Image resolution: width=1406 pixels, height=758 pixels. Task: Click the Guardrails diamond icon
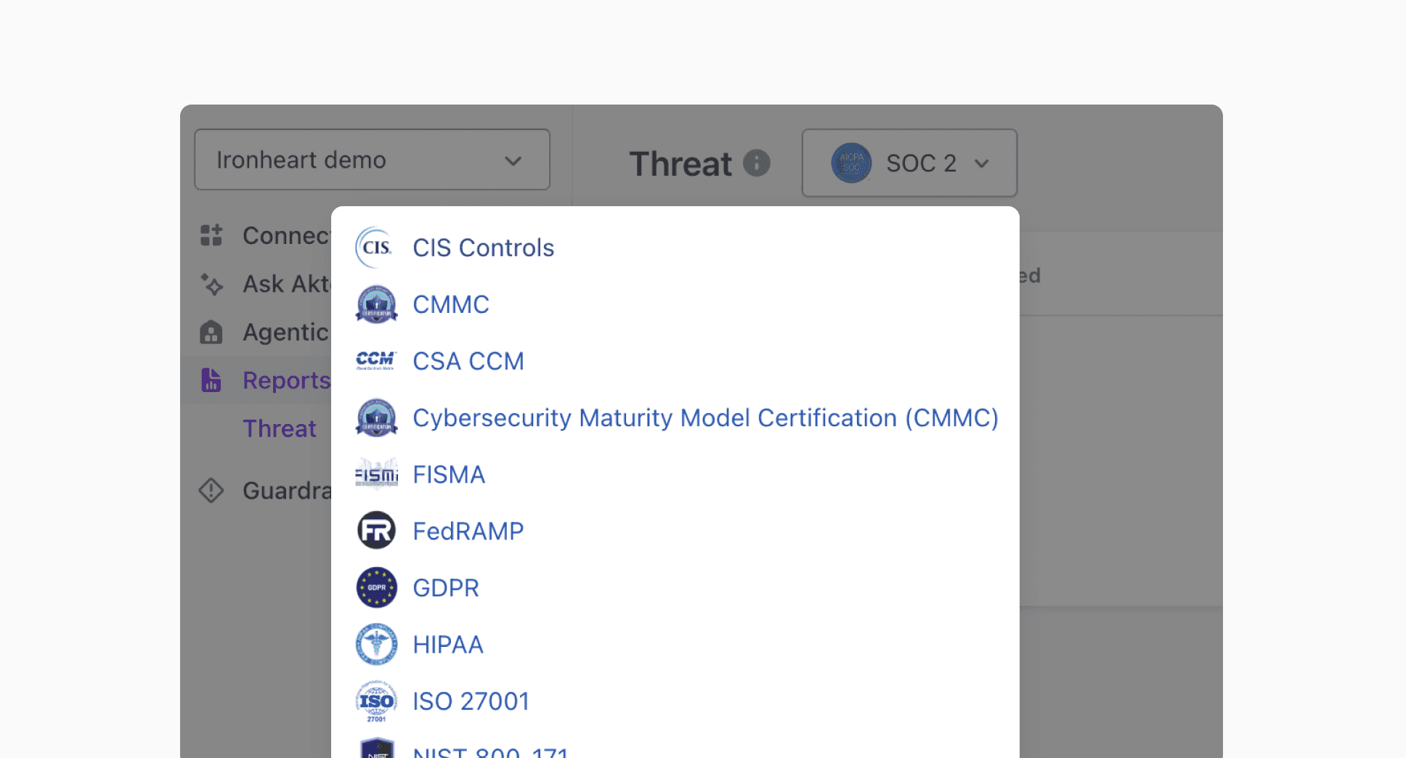[x=211, y=491]
